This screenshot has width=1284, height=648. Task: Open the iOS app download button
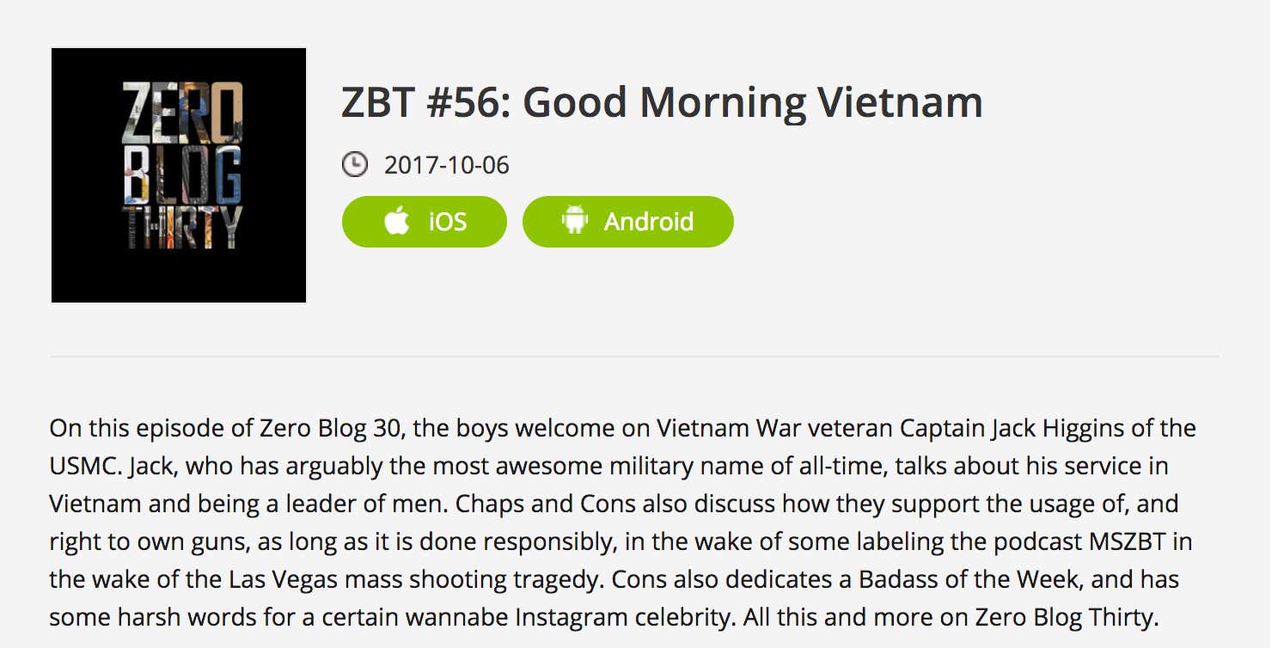click(x=424, y=221)
